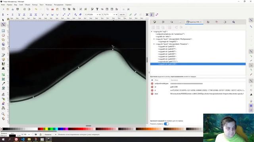Select the svg:image node in XML tree

point(167,41)
